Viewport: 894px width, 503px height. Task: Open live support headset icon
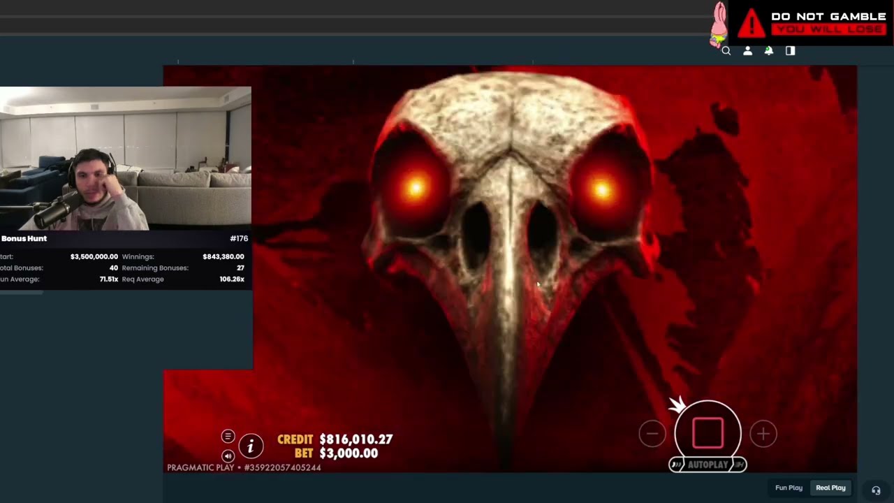pos(876,490)
